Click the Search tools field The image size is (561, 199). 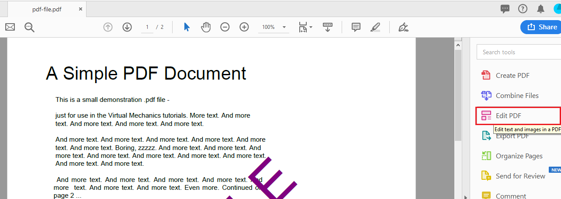tap(519, 52)
